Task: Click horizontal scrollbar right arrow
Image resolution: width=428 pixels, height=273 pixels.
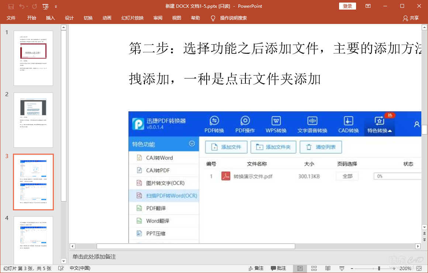Action: tap(418, 246)
